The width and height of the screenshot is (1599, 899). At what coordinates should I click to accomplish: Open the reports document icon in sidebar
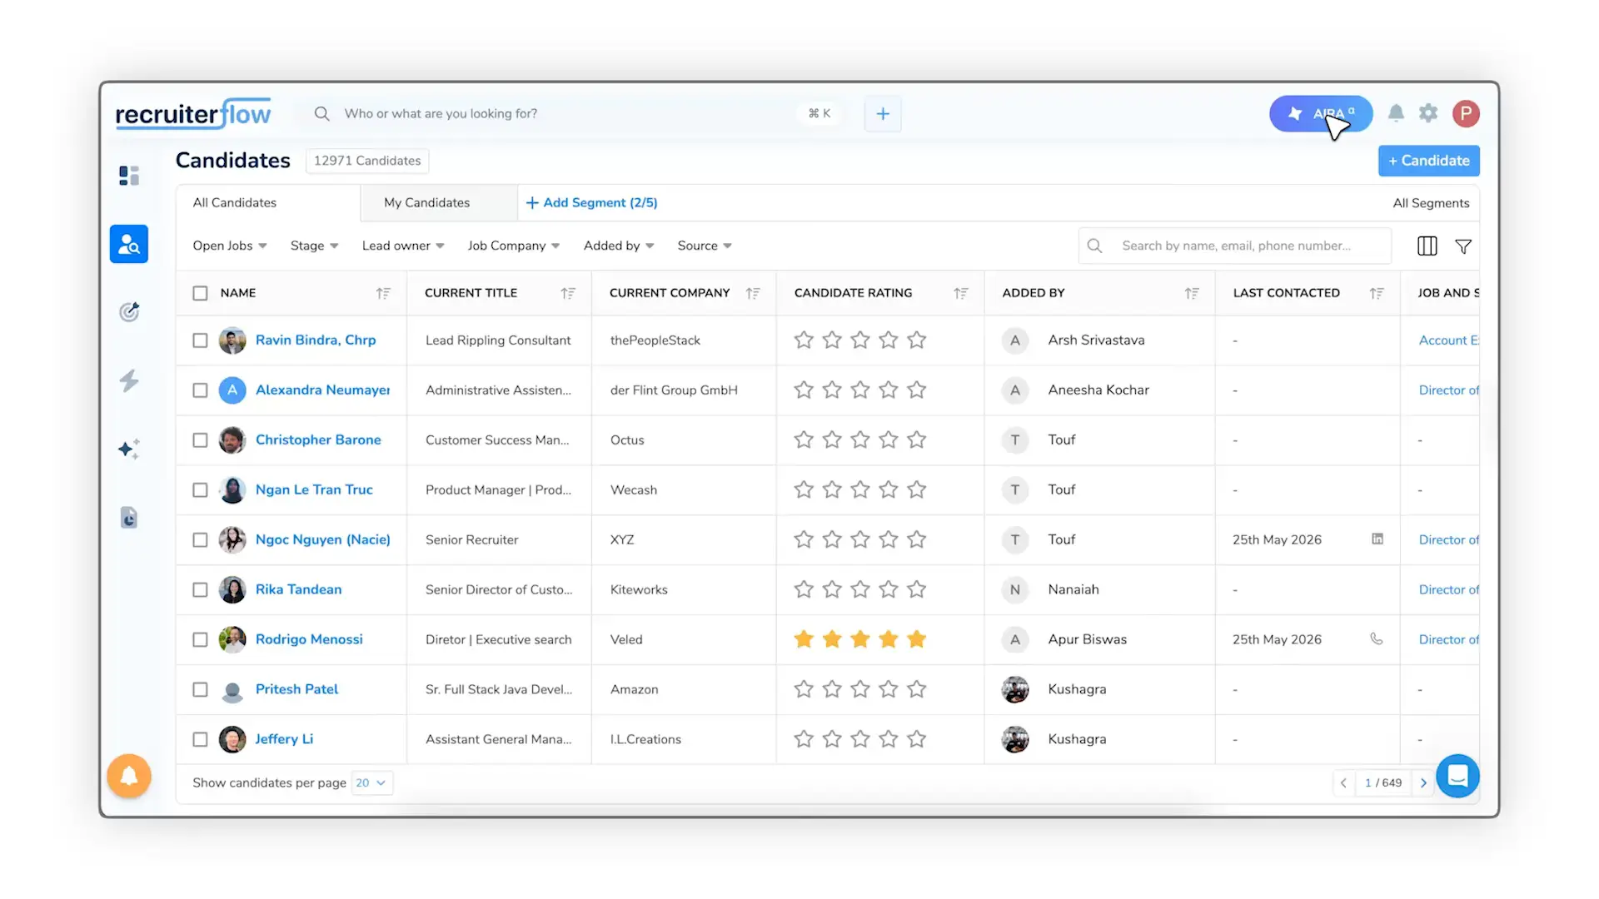point(129,518)
